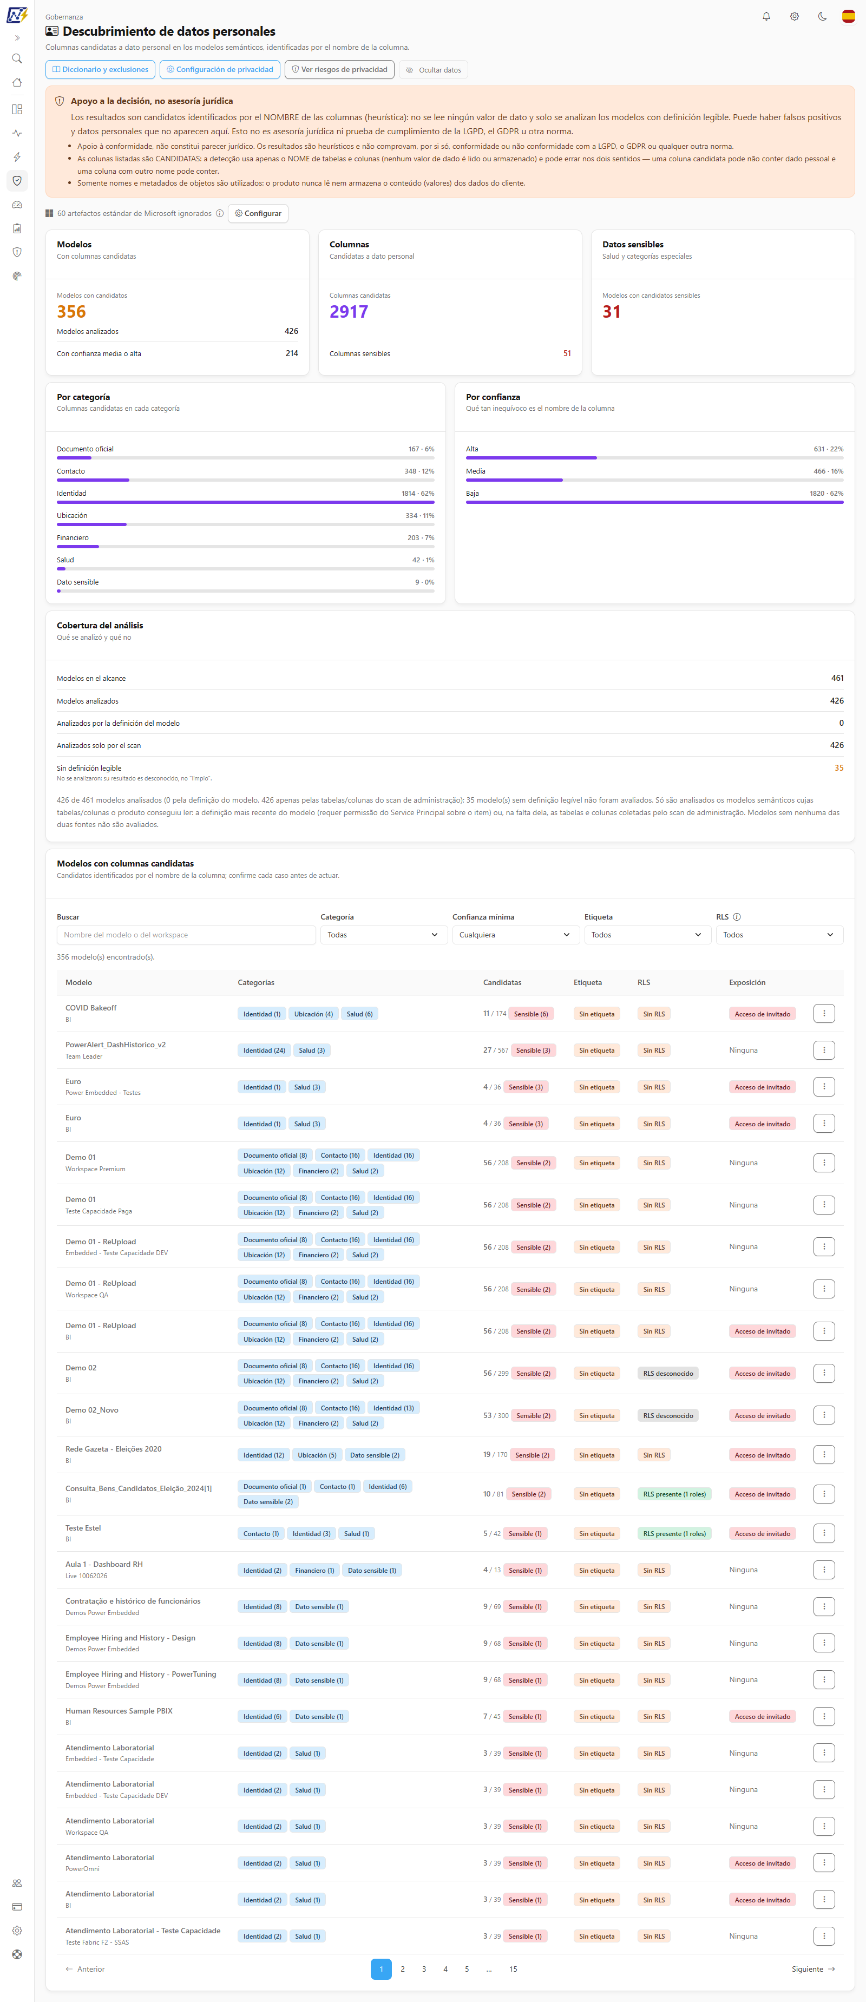866x2002 pixels.
Task: Toggle dark mode moon icon
Action: (x=823, y=16)
